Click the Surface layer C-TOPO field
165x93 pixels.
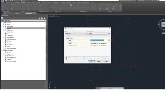pos(97,34)
